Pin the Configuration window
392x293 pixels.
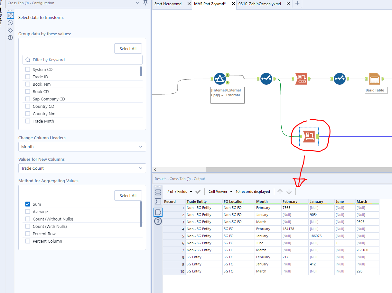point(145,3)
